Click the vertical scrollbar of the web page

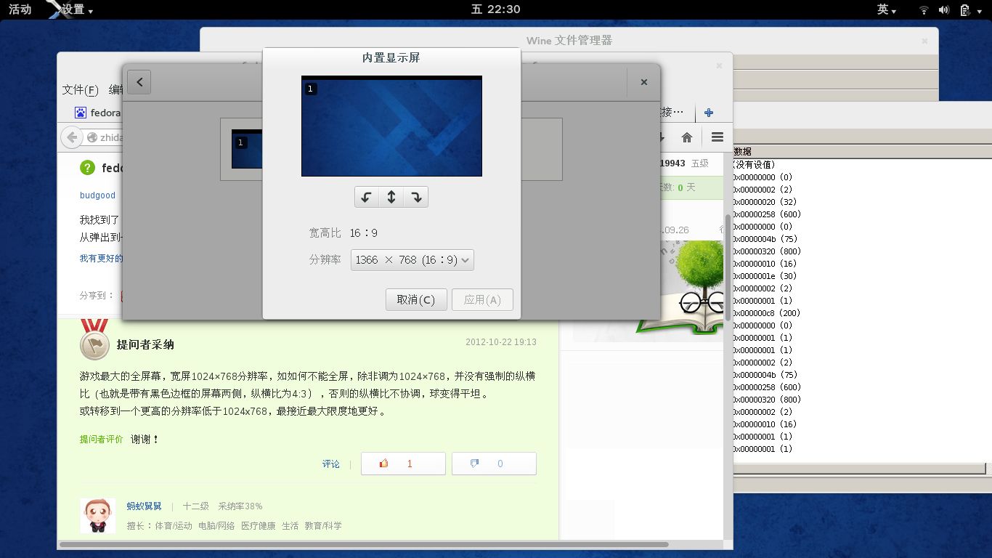click(x=728, y=268)
